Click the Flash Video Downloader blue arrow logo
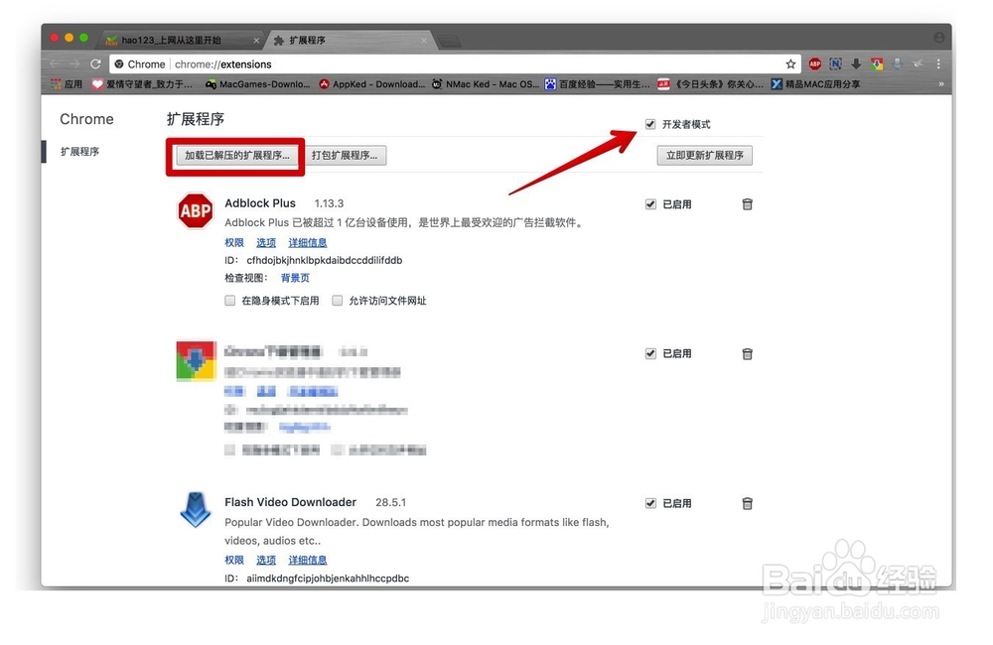 click(195, 509)
